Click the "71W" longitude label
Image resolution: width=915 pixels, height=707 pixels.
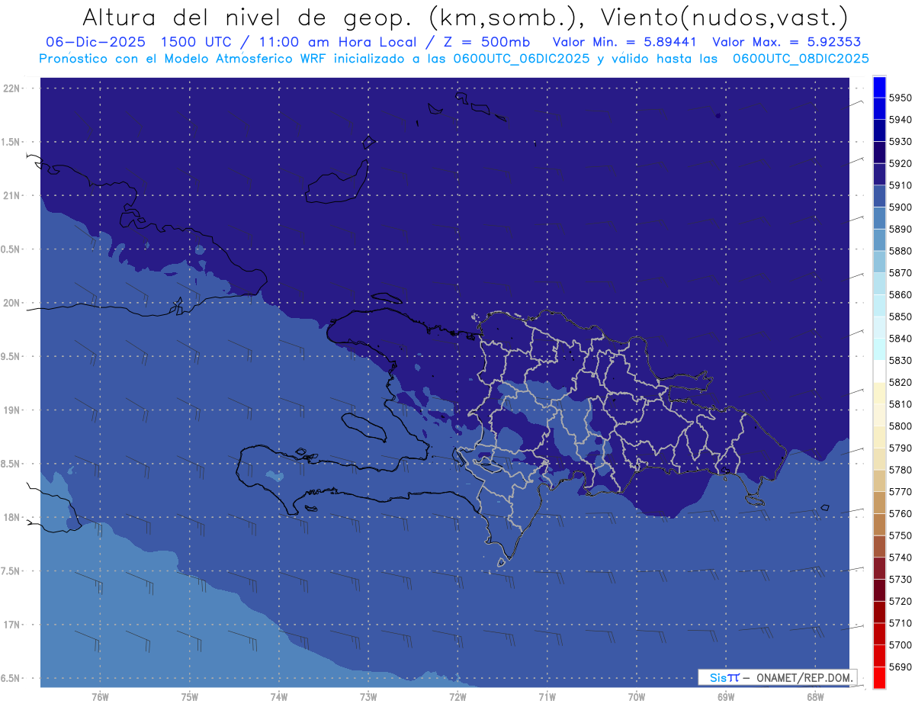click(547, 698)
